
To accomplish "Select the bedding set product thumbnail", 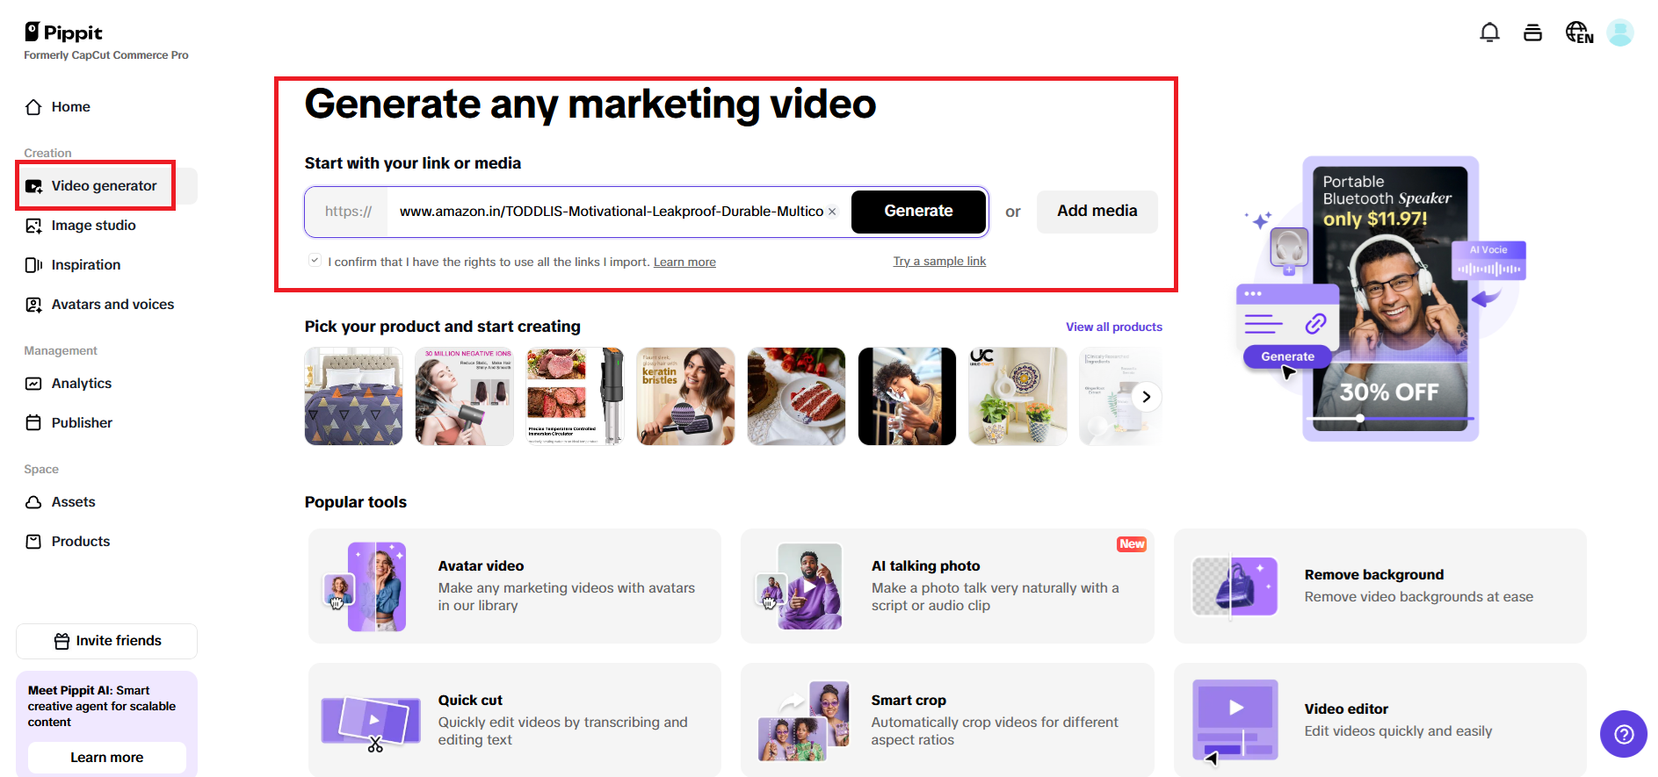I will [x=354, y=396].
